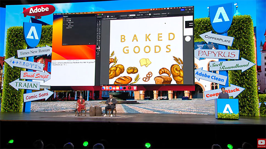Click the Stroke color swatch in Appearance panel

[x=70, y=21]
